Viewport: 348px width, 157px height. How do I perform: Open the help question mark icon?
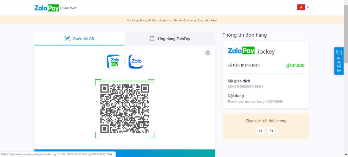click(208, 53)
